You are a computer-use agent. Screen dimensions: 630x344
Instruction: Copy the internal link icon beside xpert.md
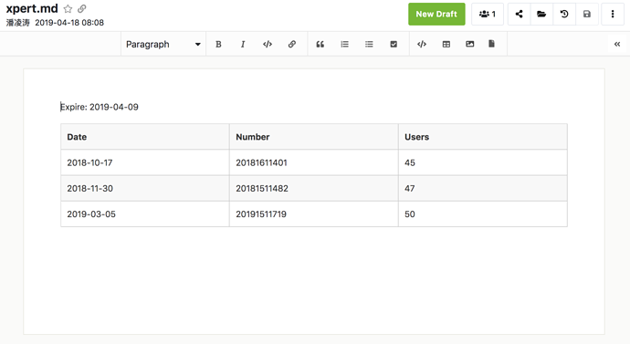[82, 9]
